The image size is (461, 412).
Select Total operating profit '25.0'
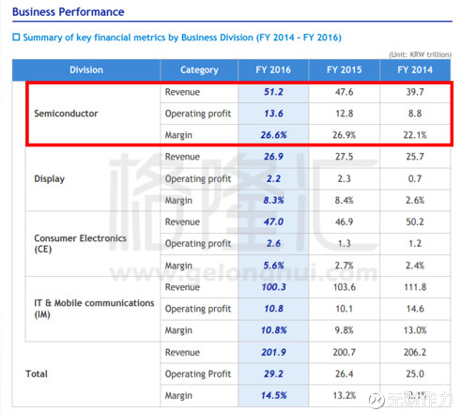pyautogui.click(x=415, y=374)
